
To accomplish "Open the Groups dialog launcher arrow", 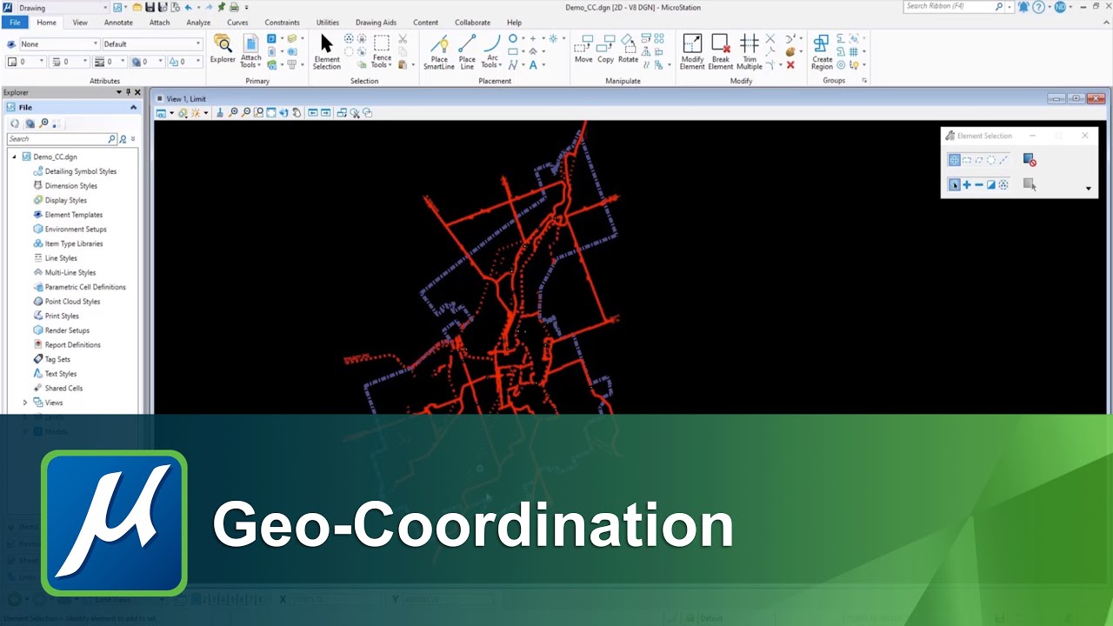I will click(864, 81).
